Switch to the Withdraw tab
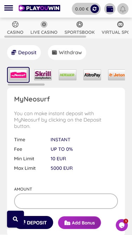 point(67,52)
